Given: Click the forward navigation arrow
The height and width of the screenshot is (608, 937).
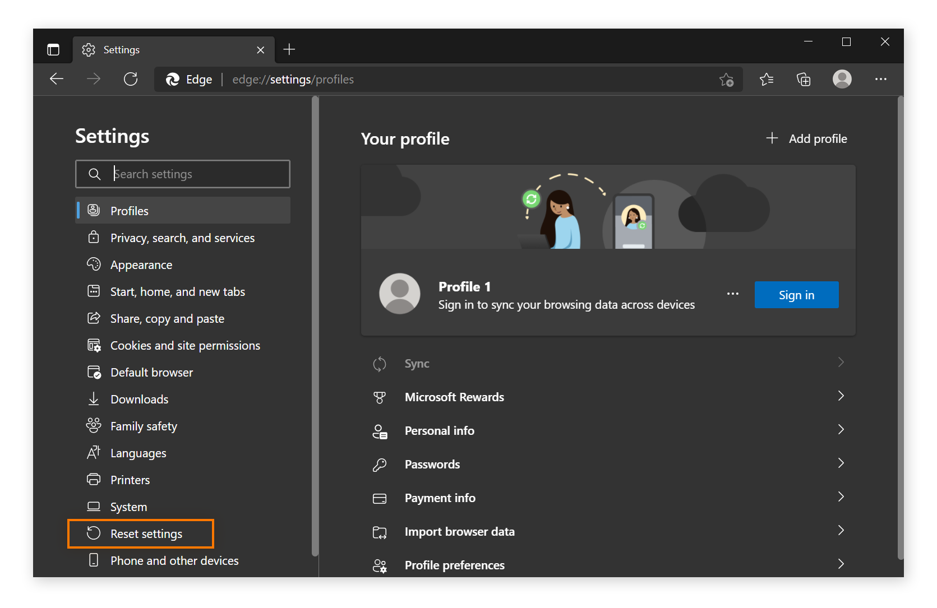Looking at the screenshot, I should 94,79.
